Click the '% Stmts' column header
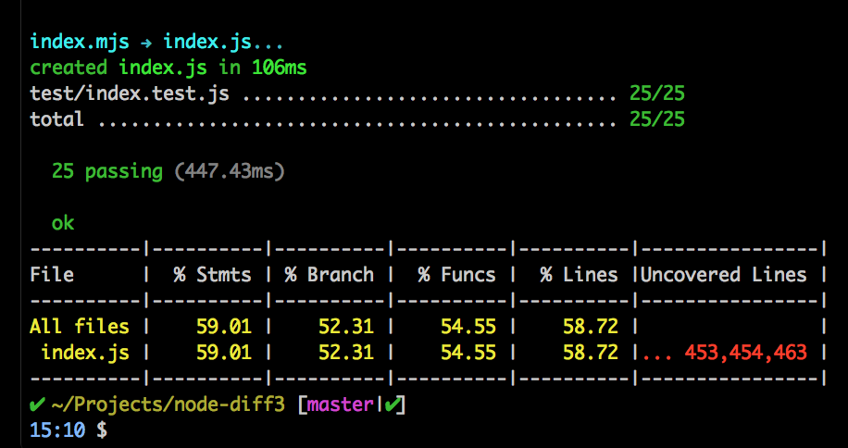 pos(212,275)
